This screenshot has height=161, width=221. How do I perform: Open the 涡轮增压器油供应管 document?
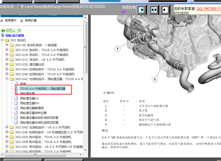[33, 113]
